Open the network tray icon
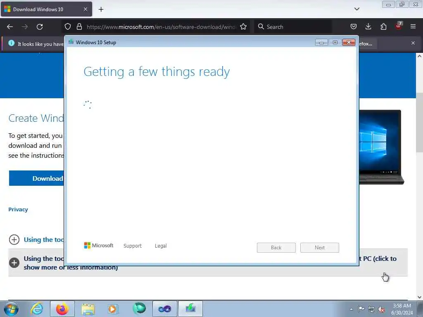The width and height of the screenshot is (423, 317). (x=371, y=310)
